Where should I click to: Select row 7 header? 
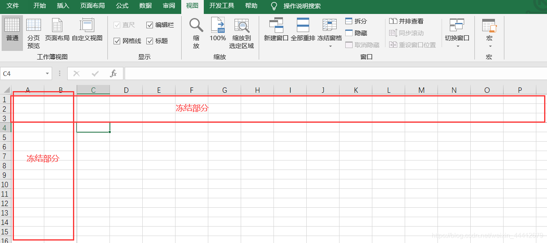pyautogui.click(x=5, y=156)
